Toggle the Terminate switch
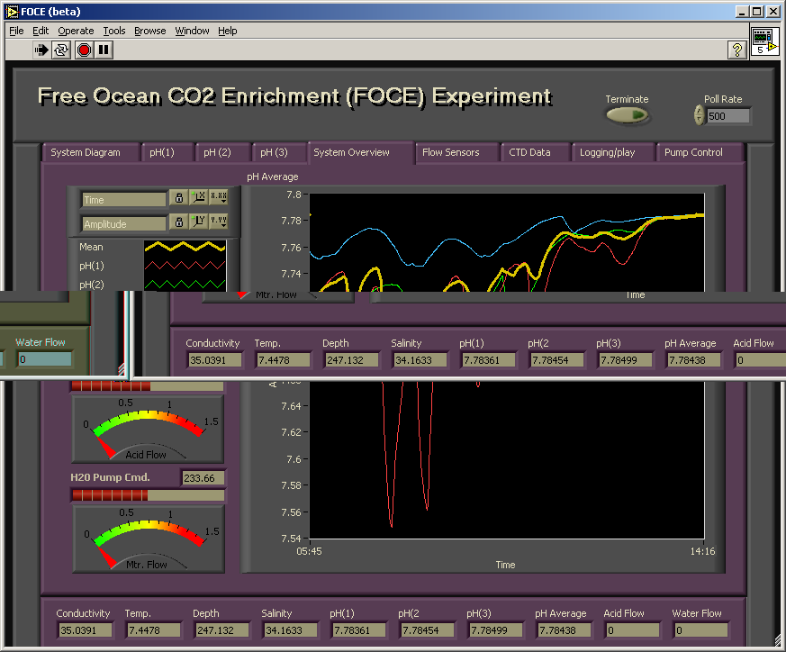The height and width of the screenshot is (652, 786). [627, 115]
